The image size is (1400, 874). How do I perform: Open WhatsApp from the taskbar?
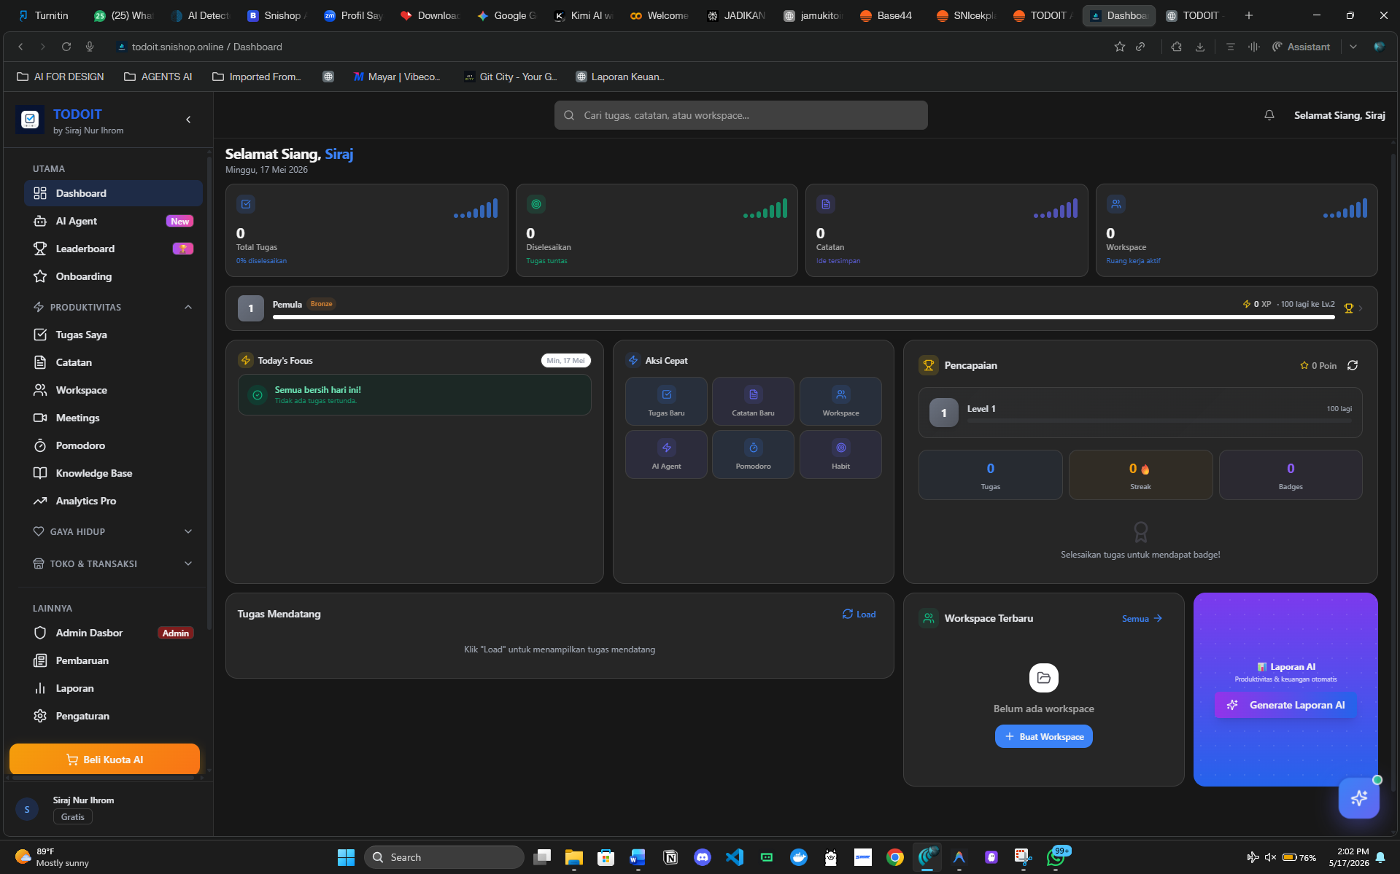(x=1056, y=857)
